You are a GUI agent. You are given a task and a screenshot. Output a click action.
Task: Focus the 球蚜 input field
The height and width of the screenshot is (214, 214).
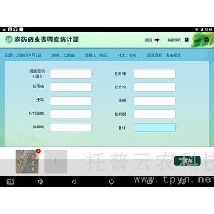click(154, 101)
